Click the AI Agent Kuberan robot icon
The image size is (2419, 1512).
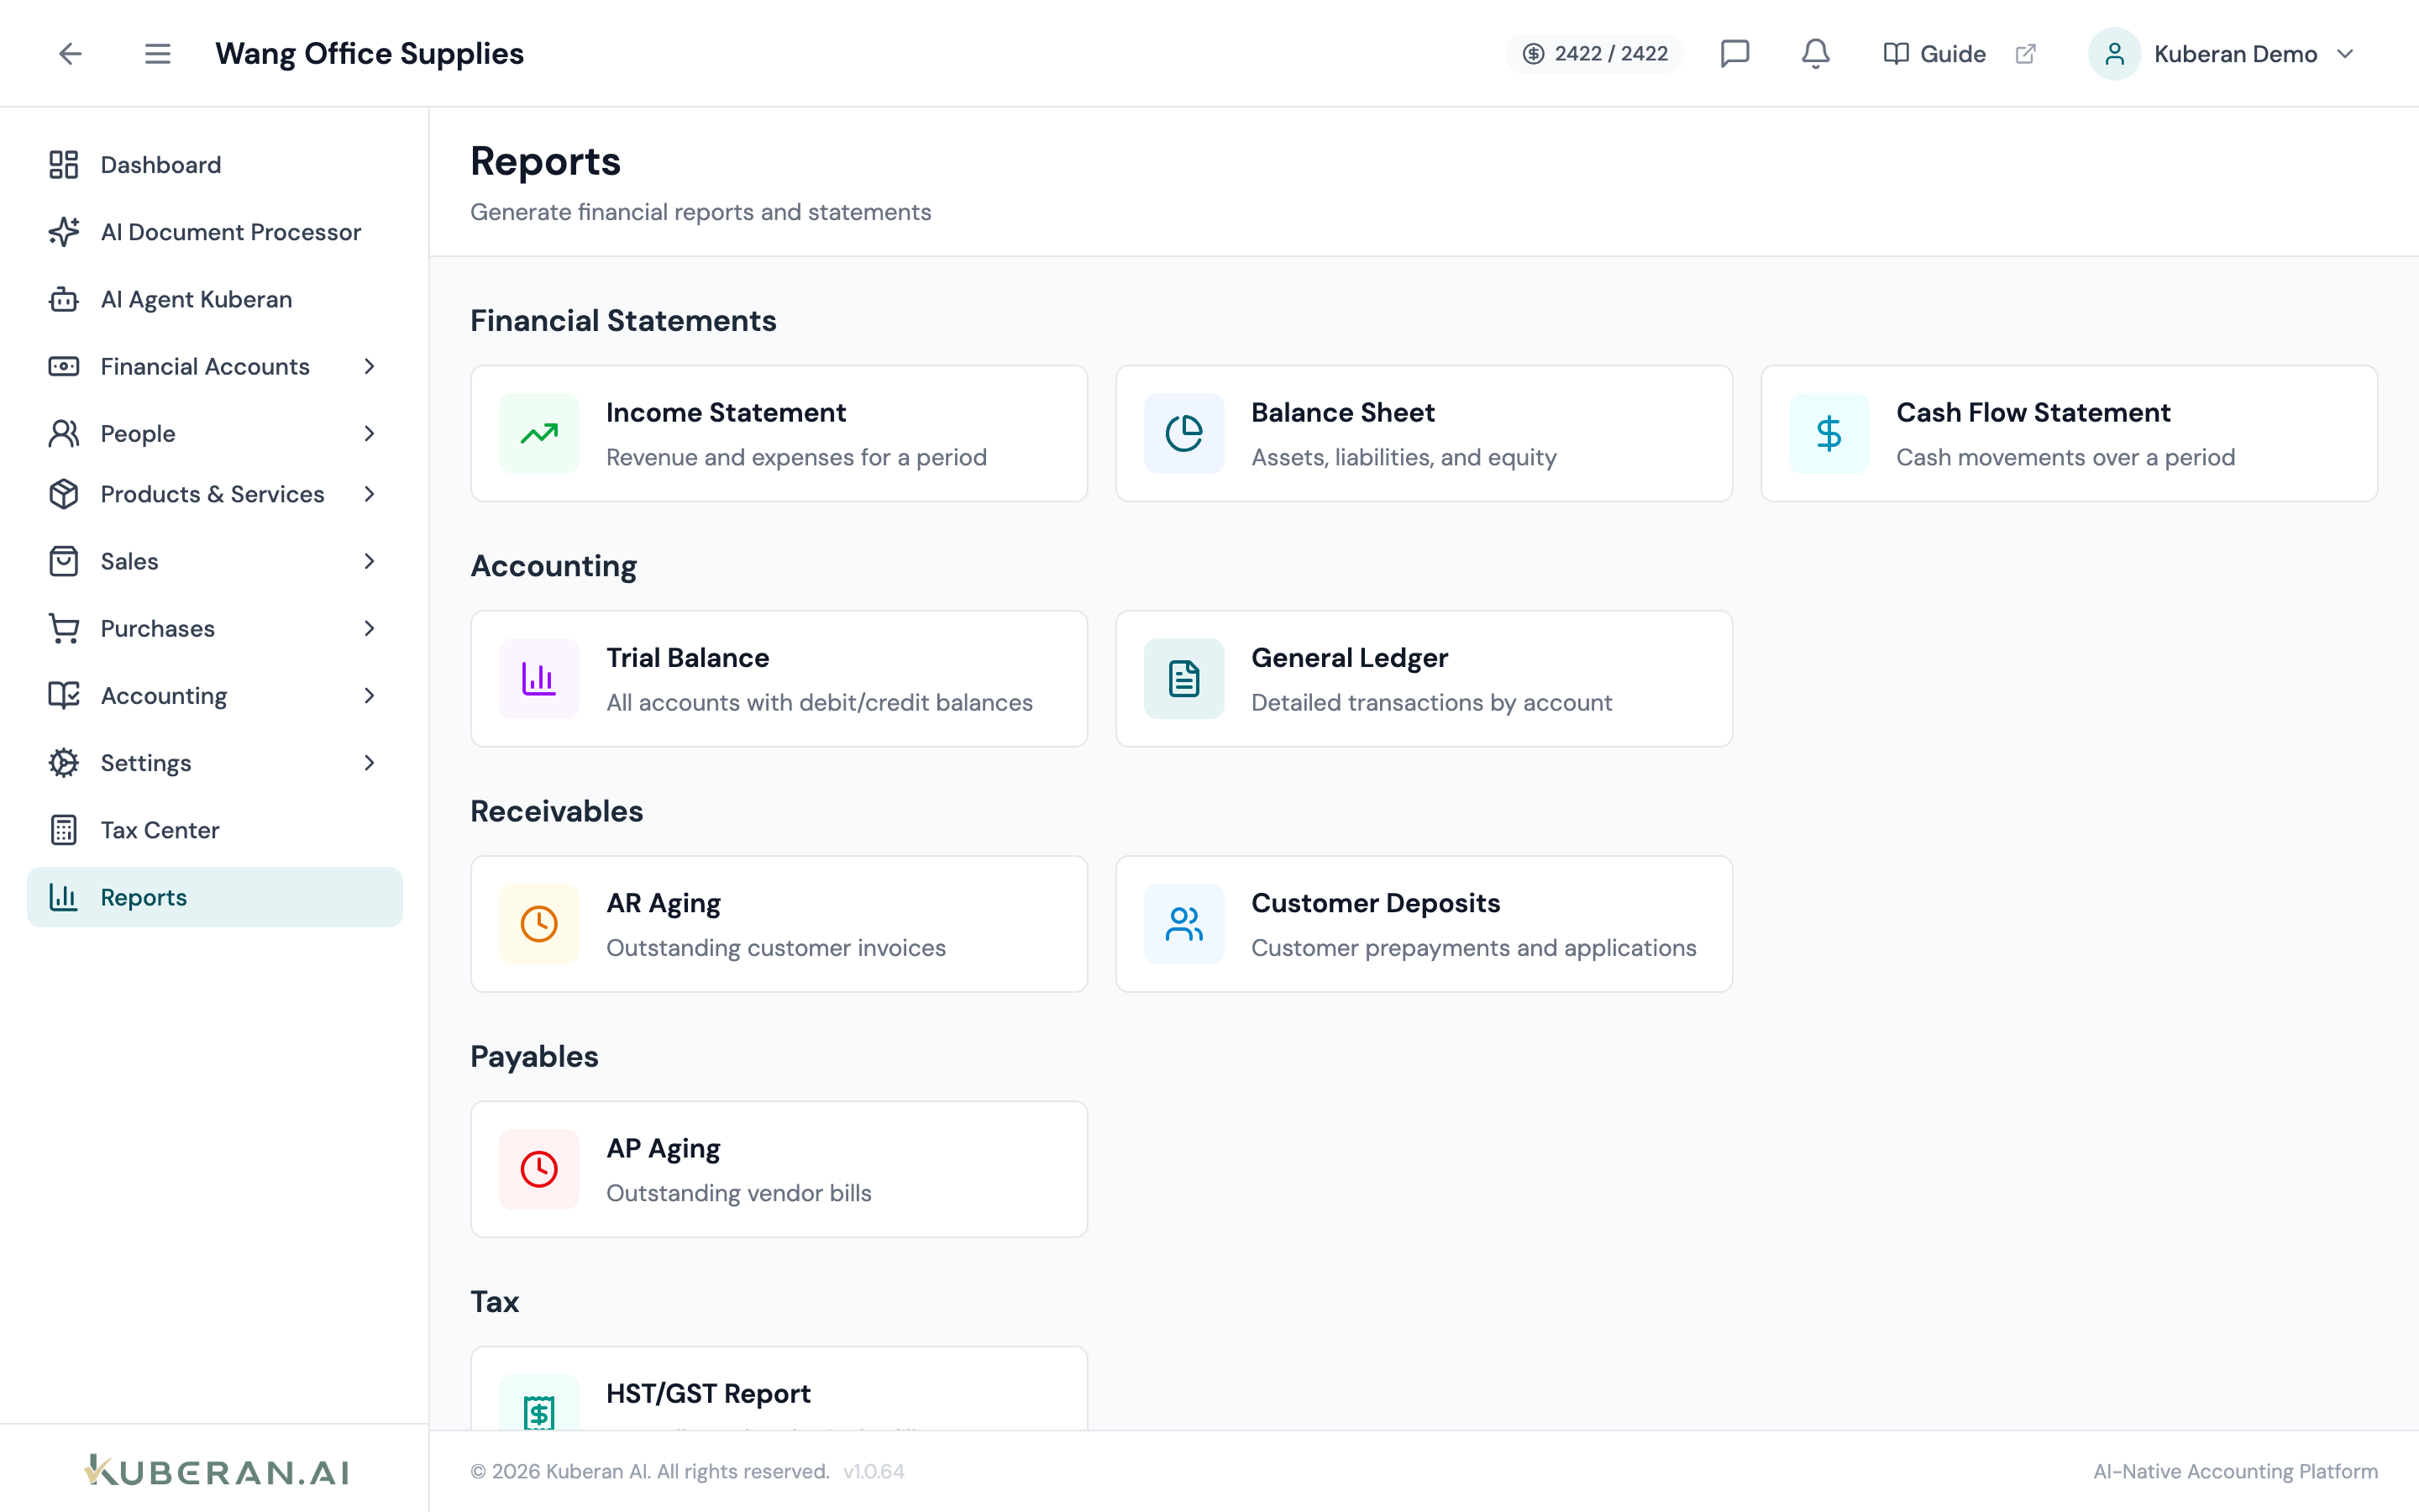(64, 299)
